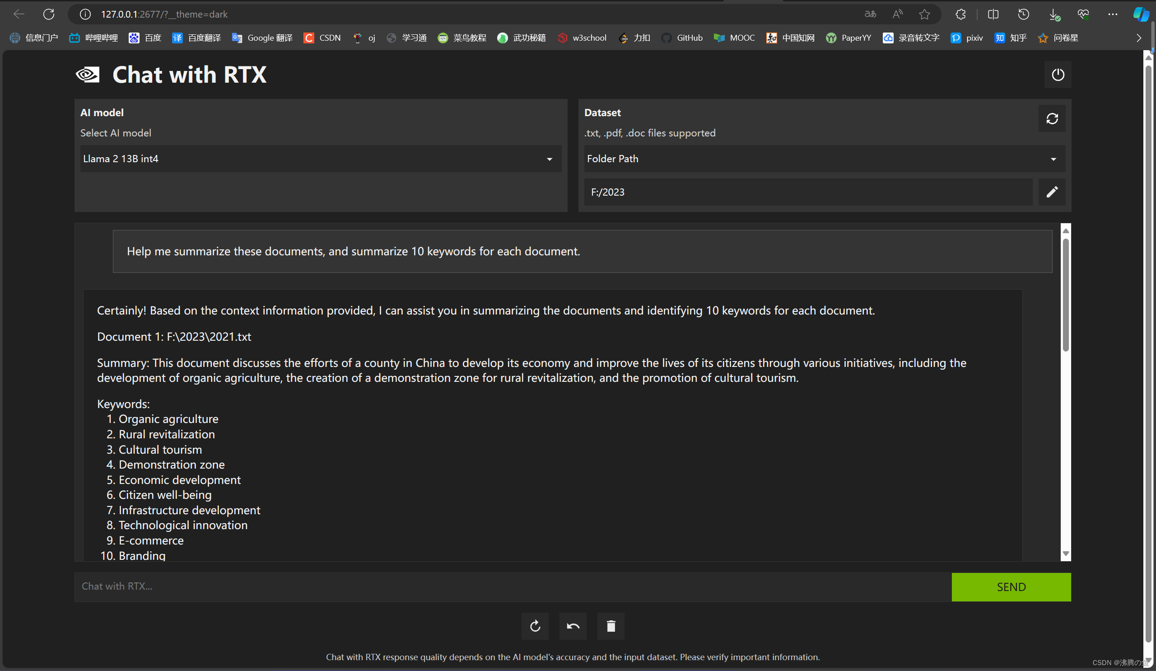Click the chat scrollbar up arrow
The image size is (1156, 671).
tap(1066, 230)
